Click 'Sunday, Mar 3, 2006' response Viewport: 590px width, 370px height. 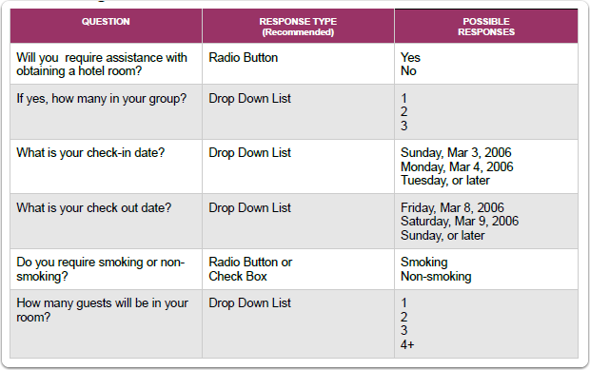pyautogui.click(x=456, y=153)
